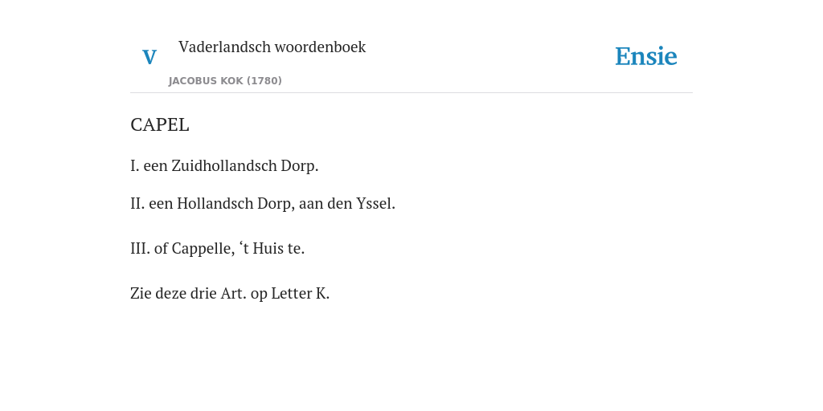Click the Roman numeral I. marker
The height and width of the screenshot is (411, 823).
[x=135, y=165]
